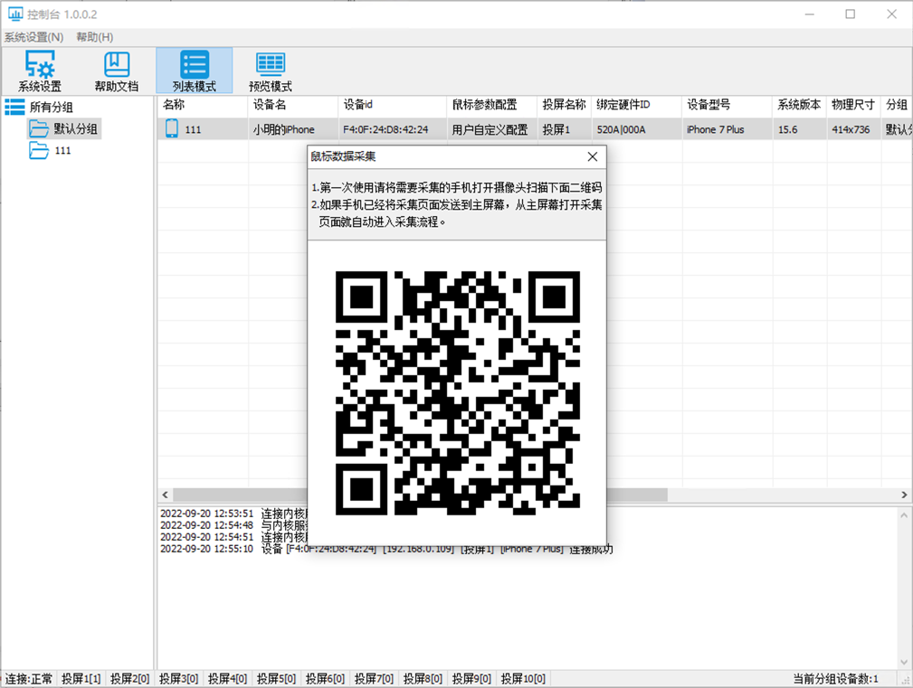Screen dimensions: 913x688
Task: Click 投屏1[1] in the status bar
Action: pyautogui.click(x=81, y=679)
